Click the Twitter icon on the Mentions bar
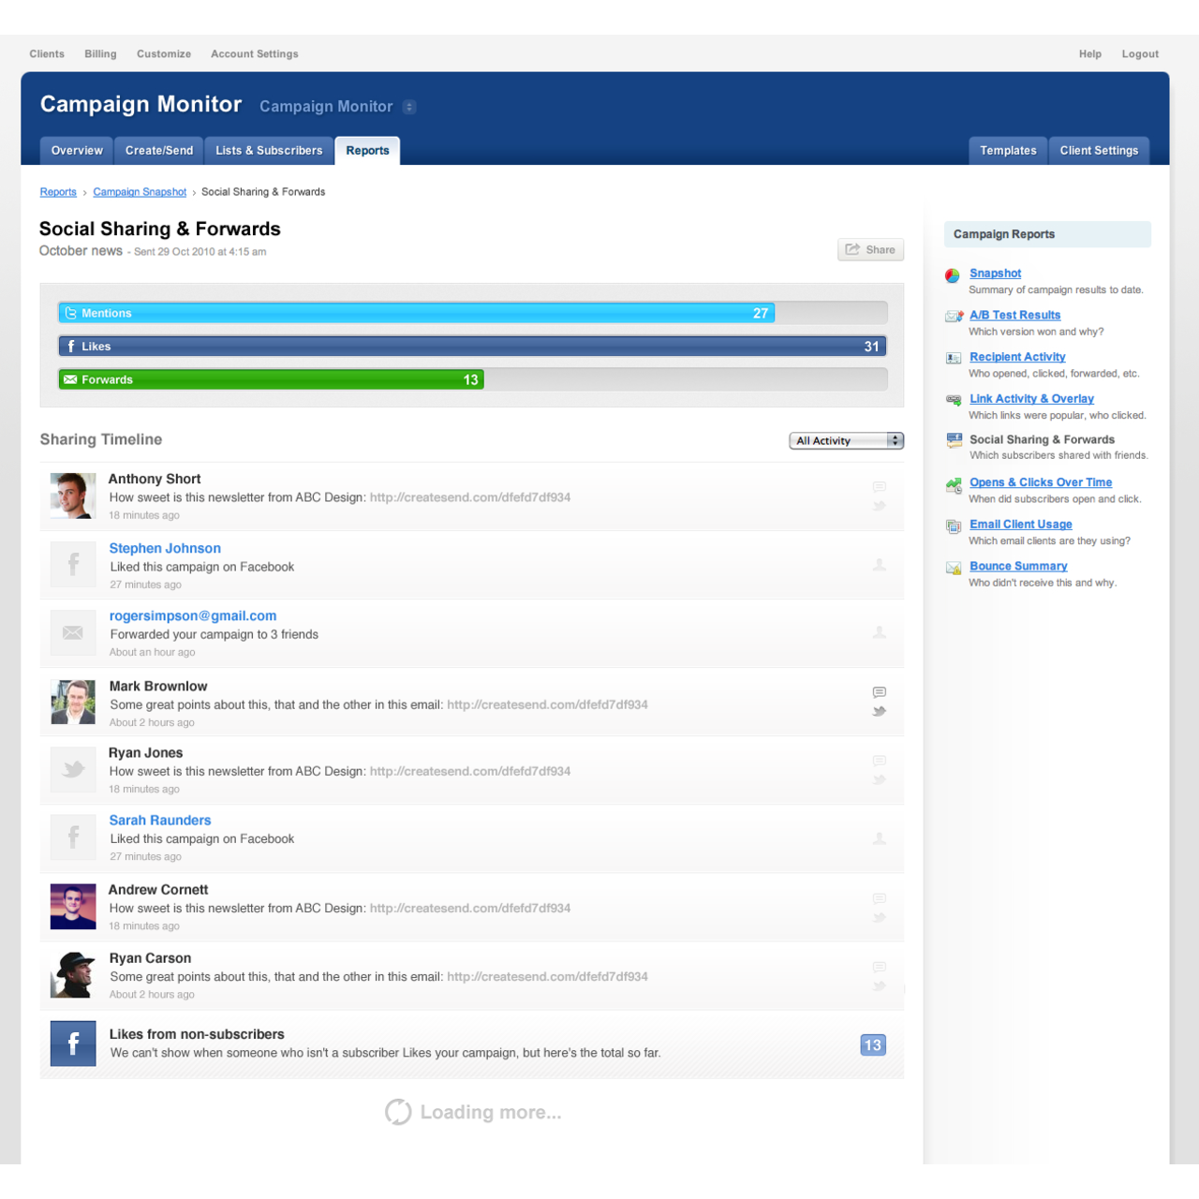Viewport: 1199px width, 1199px height. click(x=71, y=313)
